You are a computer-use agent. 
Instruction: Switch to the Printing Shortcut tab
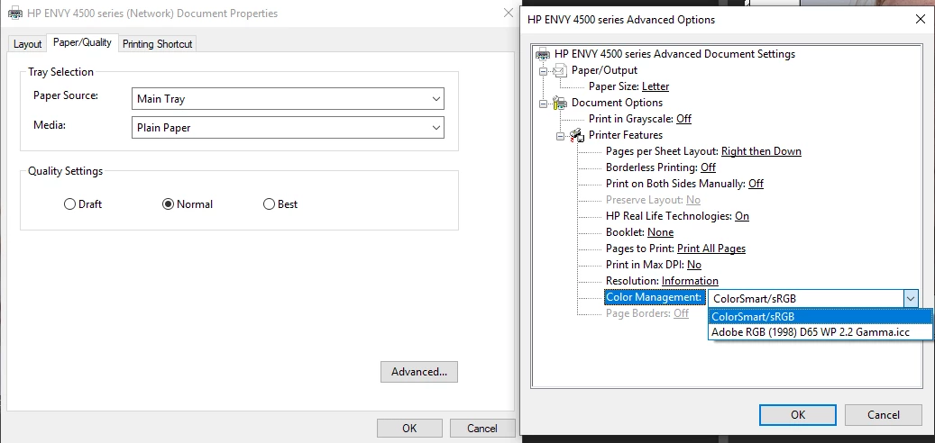(x=158, y=44)
